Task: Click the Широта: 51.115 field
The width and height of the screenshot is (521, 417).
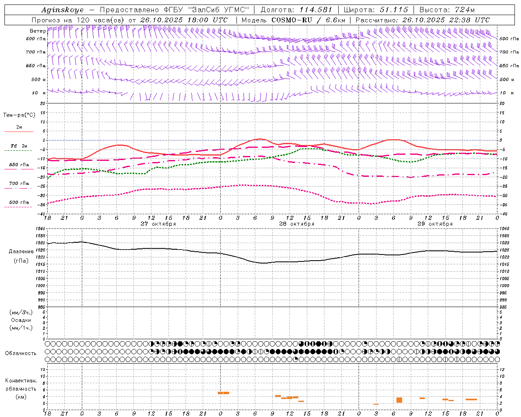Action: coord(376,10)
